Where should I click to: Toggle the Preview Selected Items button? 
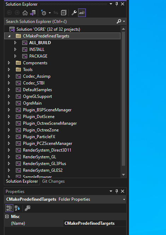pyautogui.click(x=82, y=13)
